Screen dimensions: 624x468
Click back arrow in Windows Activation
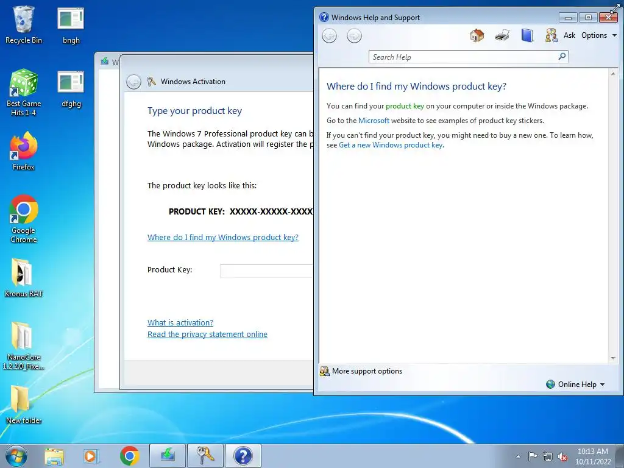pyautogui.click(x=133, y=82)
